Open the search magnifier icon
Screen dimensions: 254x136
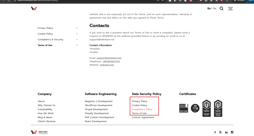(222, 9)
